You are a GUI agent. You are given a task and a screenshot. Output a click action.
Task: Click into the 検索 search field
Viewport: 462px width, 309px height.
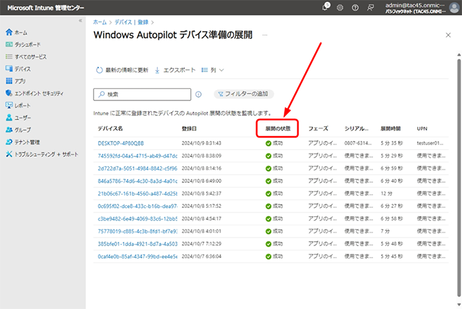click(x=142, y=95)
